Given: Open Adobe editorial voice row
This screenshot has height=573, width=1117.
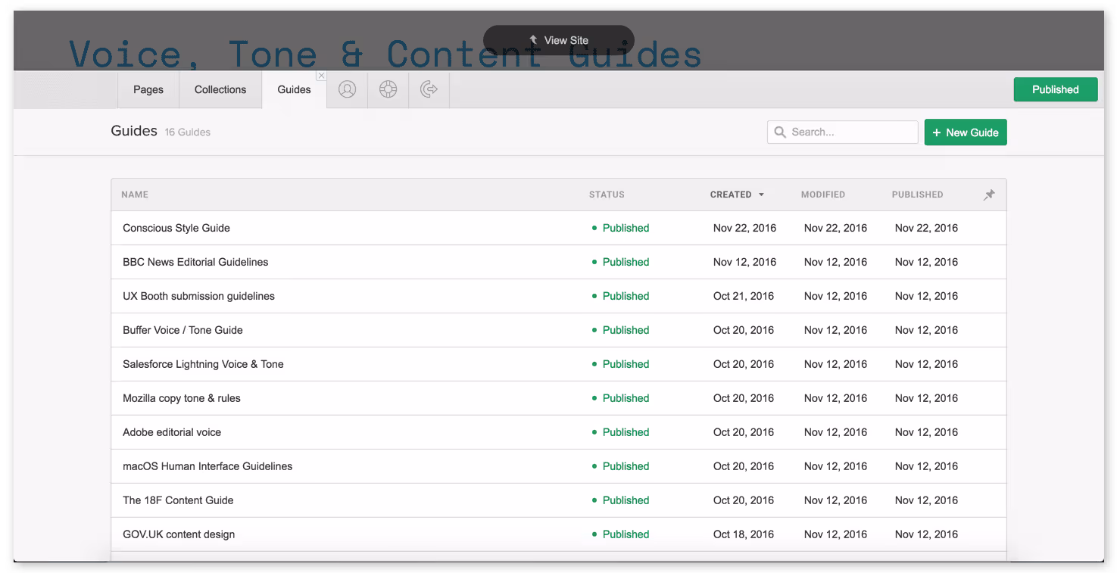Looking at the screenshot, I should pyautogui.click(x=559, y=432).
